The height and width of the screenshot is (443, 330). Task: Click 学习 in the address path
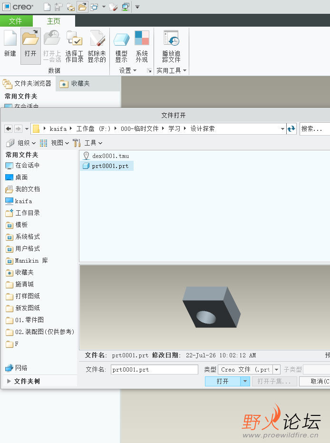coord(174,129)
